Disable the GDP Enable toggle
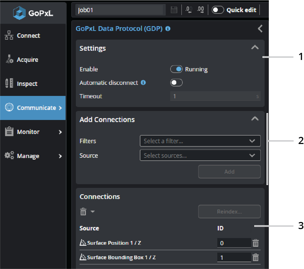 pos(176,69)
